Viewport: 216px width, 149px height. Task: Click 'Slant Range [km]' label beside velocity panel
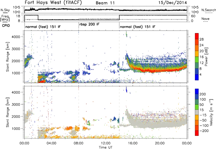tap(8, 112)
